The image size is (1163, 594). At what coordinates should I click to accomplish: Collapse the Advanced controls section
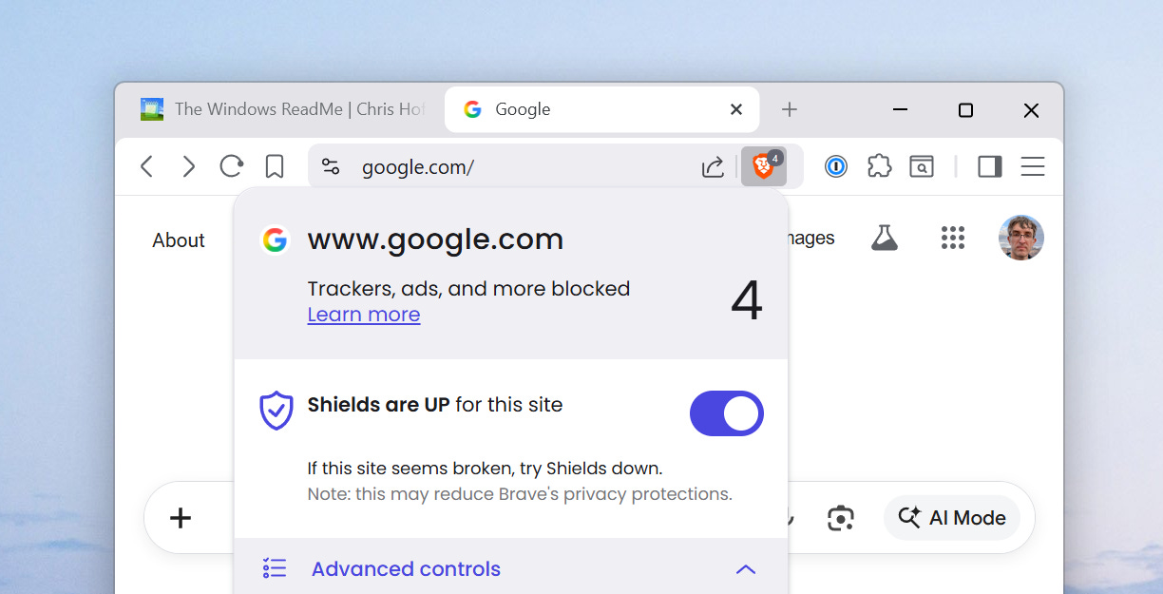746,568
